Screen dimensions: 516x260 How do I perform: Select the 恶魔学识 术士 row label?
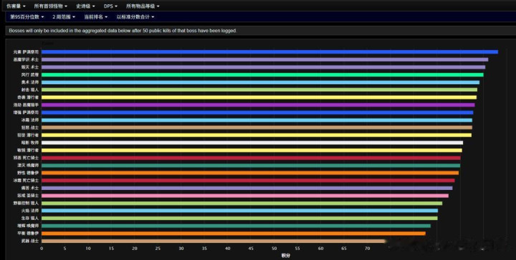[x=26, y=60]
